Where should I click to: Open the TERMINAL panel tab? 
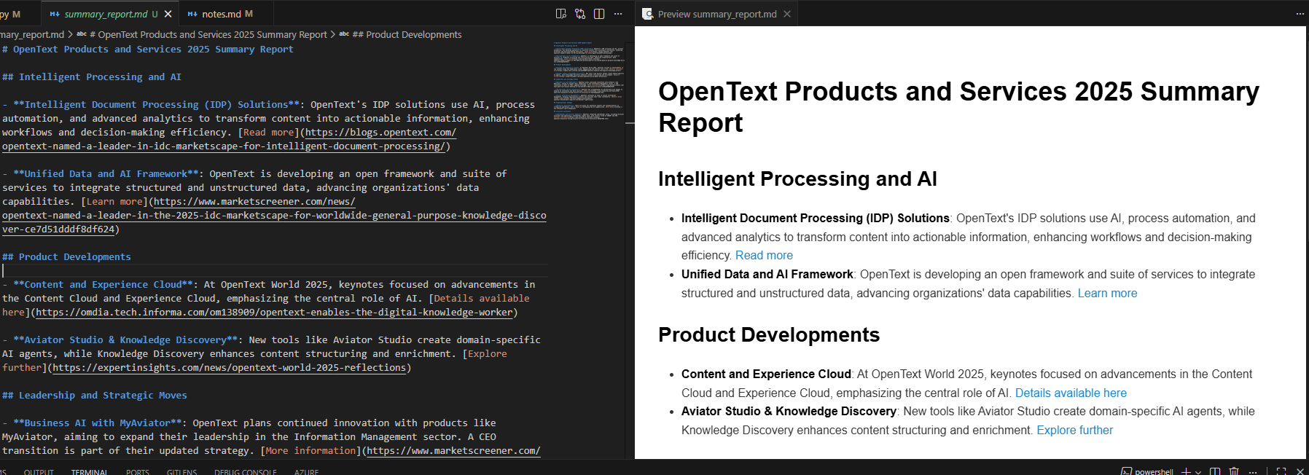[89, 471]
